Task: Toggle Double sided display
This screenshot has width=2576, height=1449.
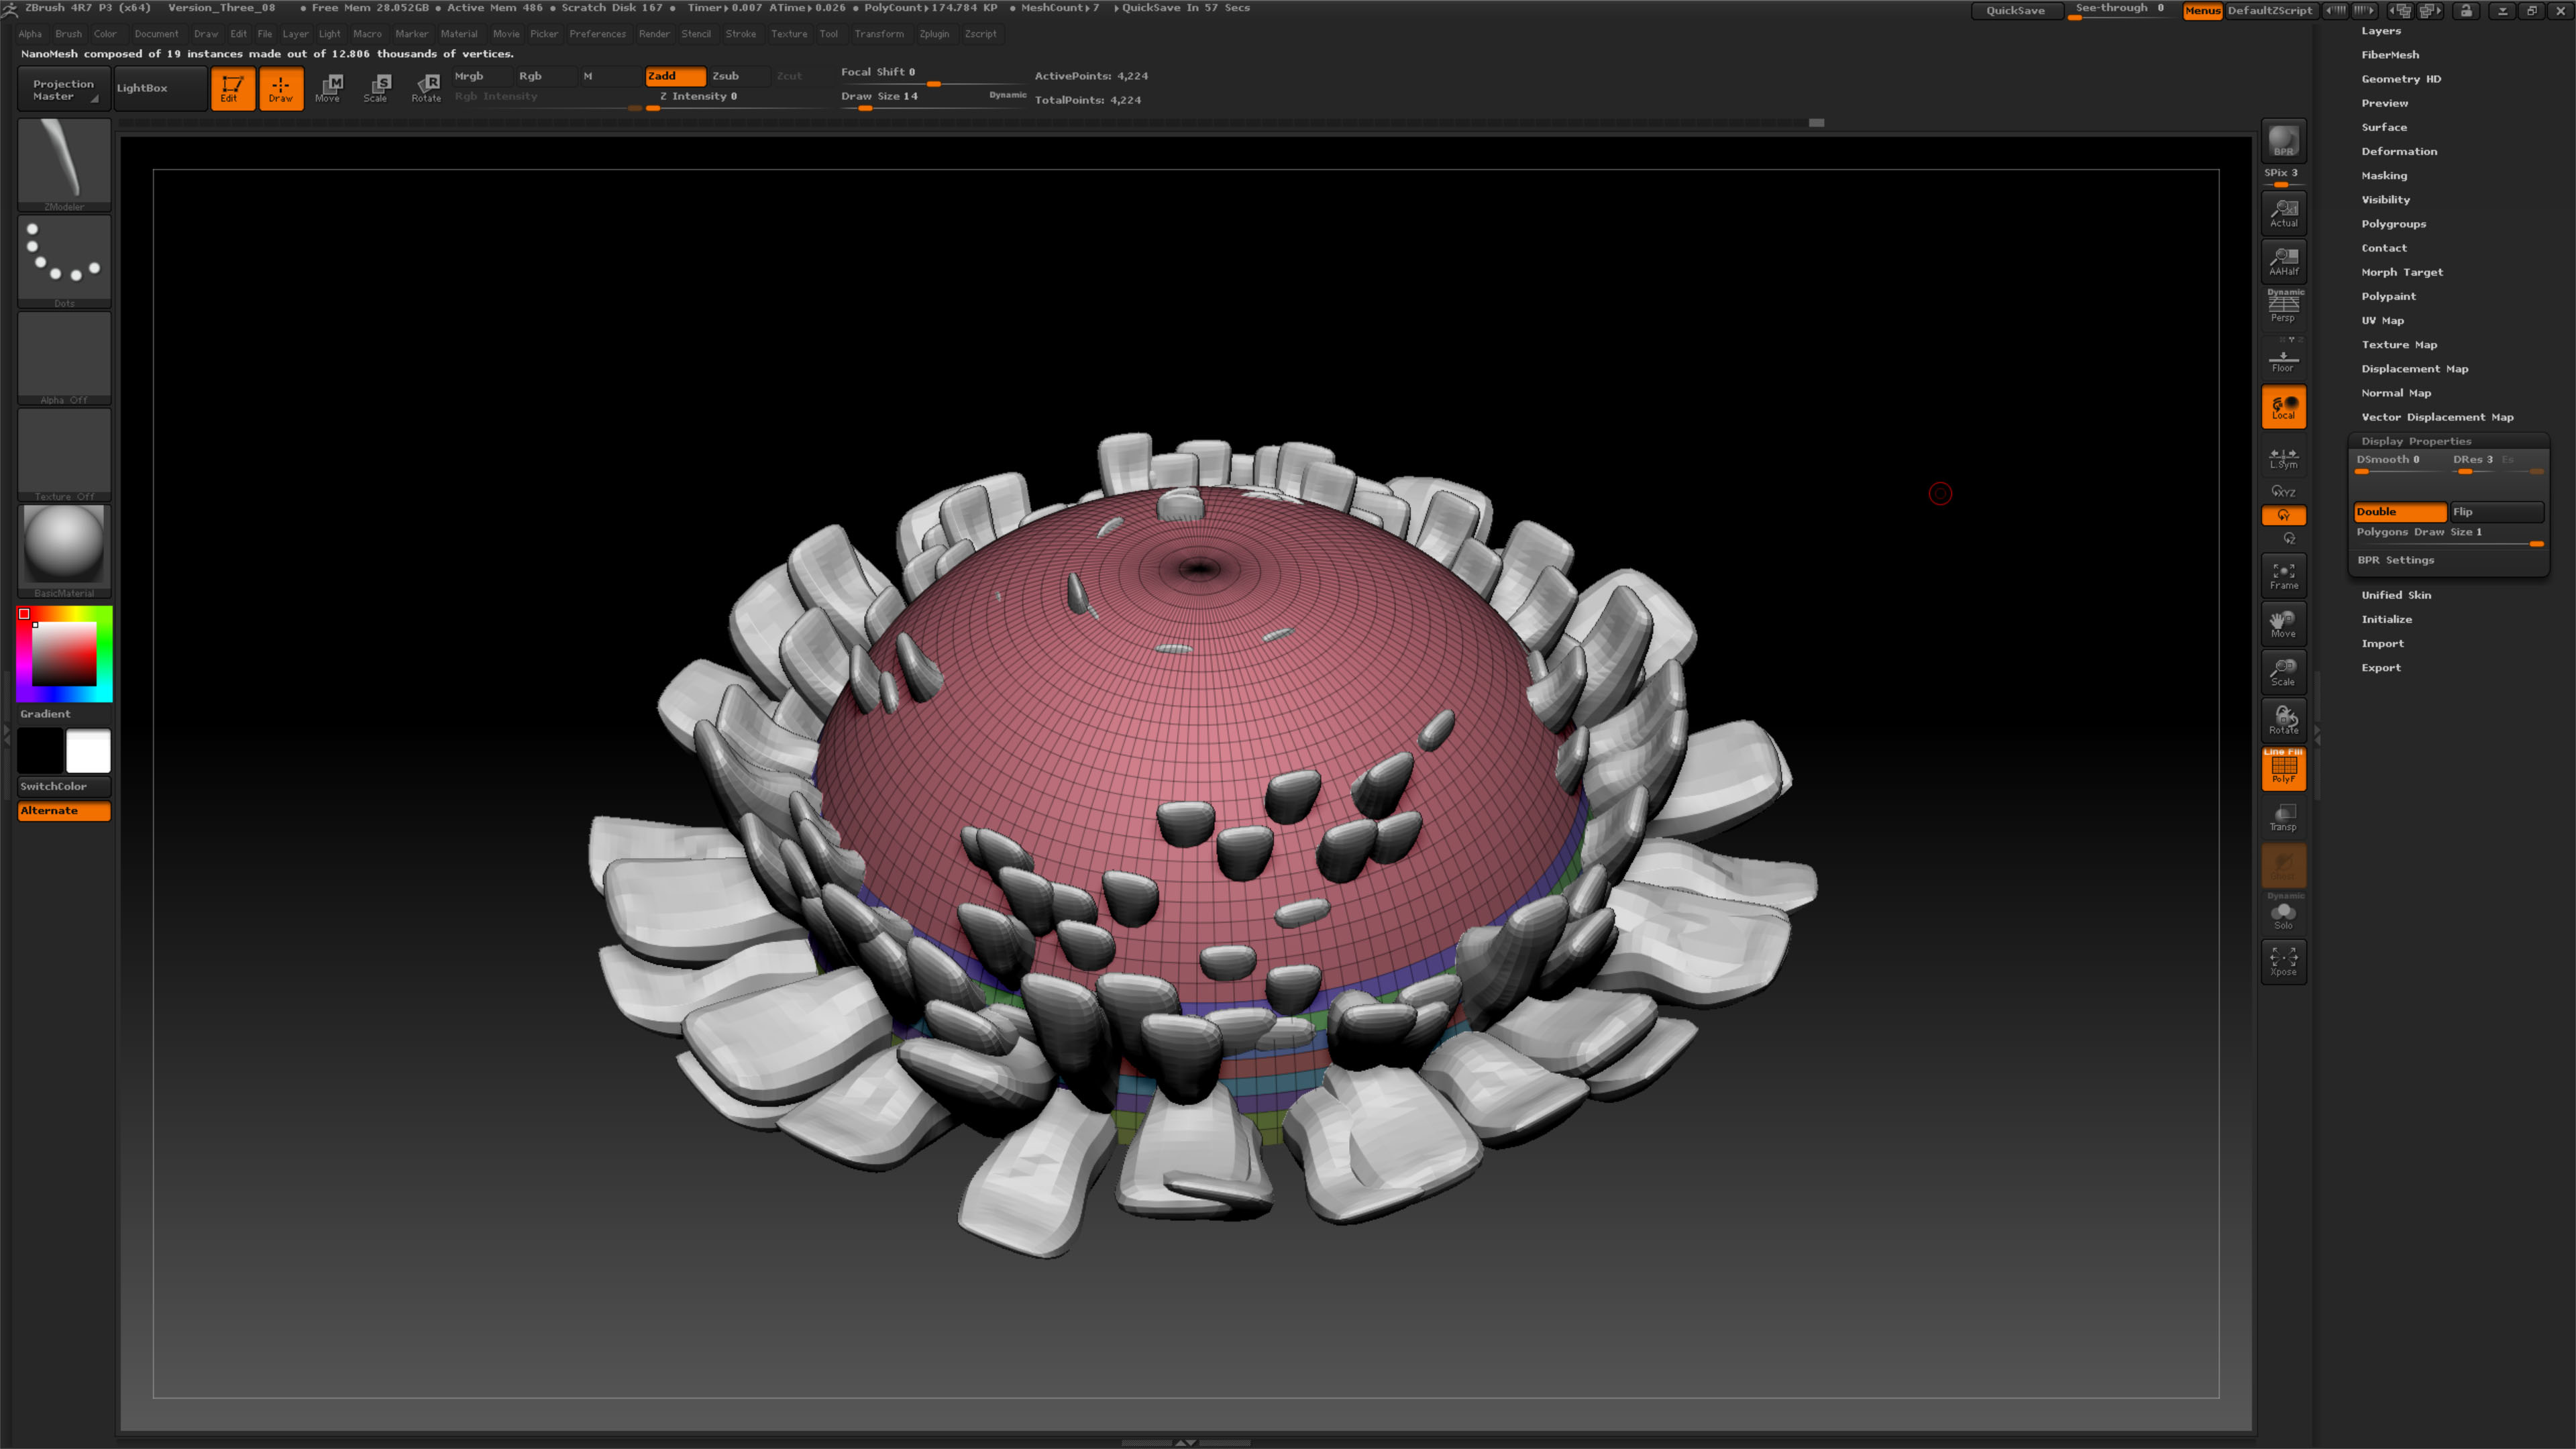Action: coord(2399,512)
